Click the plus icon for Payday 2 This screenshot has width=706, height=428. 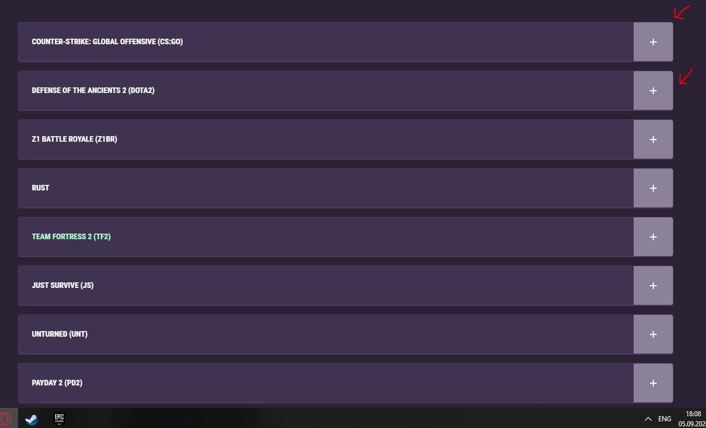click(x=653, y=383)
